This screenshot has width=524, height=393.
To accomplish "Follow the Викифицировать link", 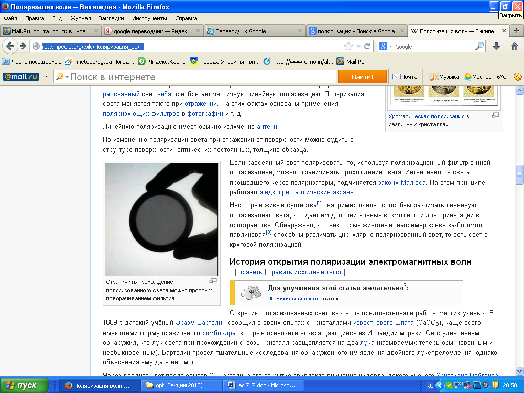I will click(x=297, y=299).
